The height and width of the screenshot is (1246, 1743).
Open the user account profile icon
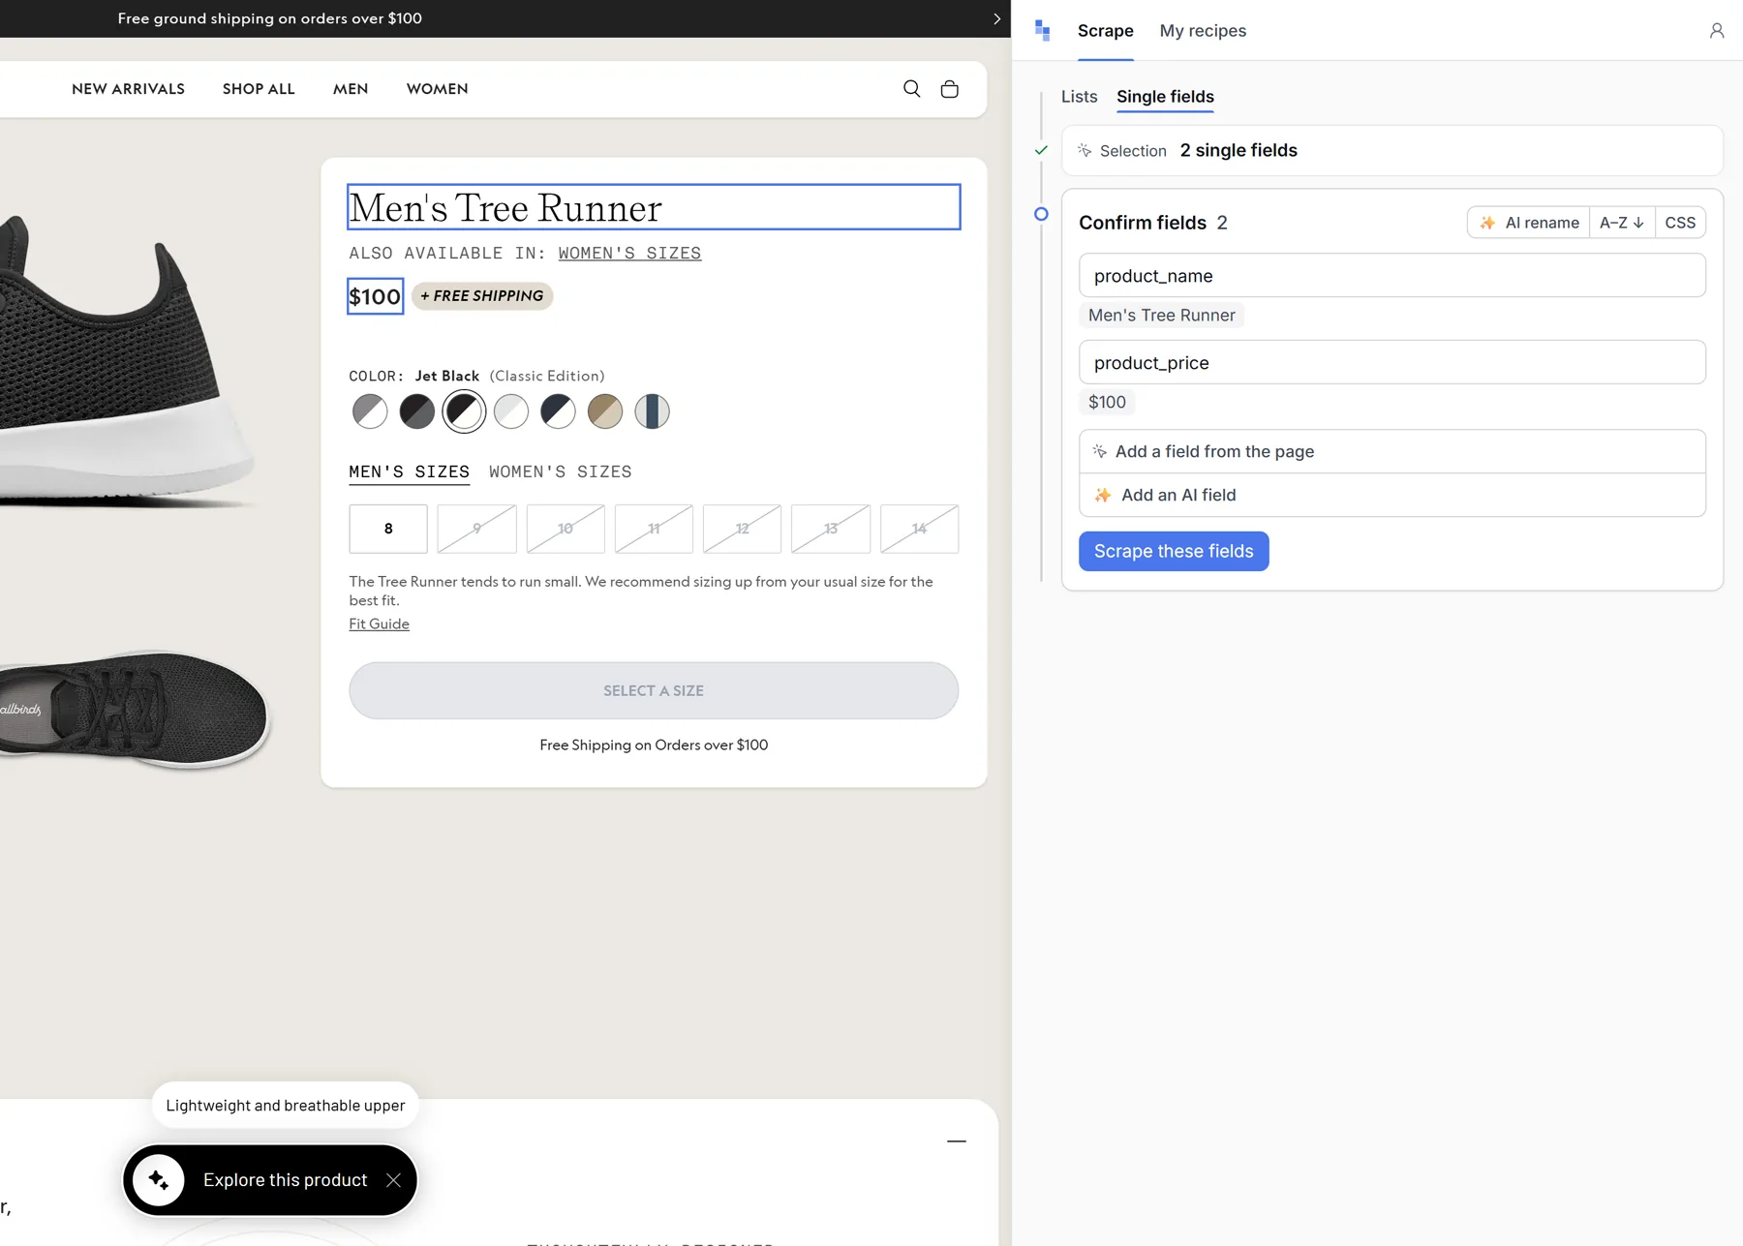(1716, 31)
